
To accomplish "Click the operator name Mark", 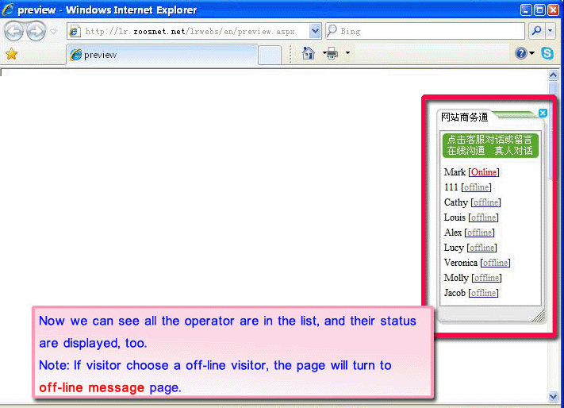I will click(455, 172).
